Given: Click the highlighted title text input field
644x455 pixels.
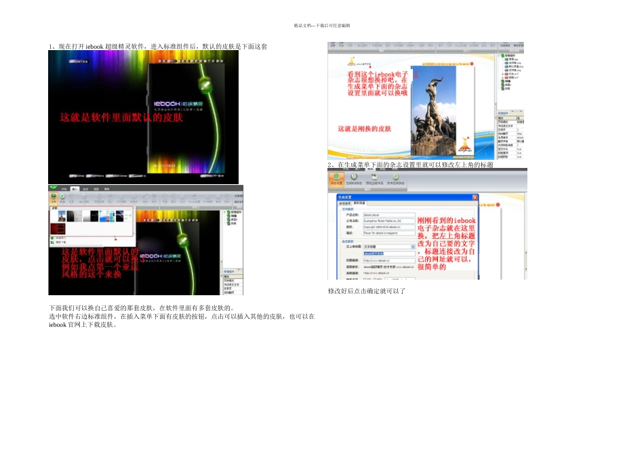Looking at the screenshot, I should point(388,253).
